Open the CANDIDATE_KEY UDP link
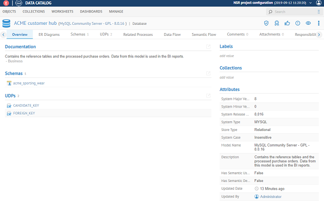The image size is (324, 204). [x=26, y=106]
